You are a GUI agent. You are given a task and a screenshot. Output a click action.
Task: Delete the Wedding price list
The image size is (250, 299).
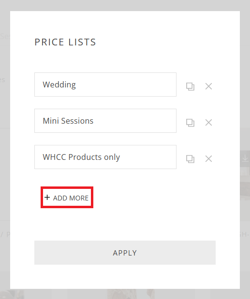click(x=208, y=86)
